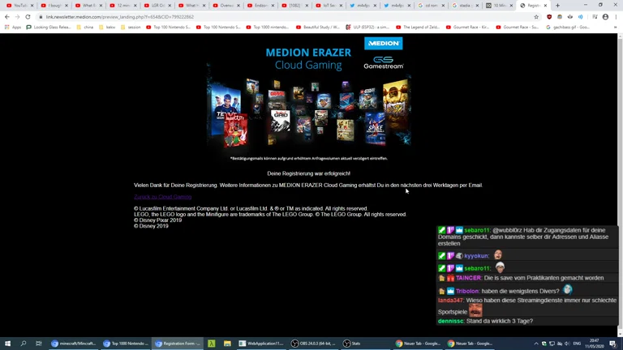
Task: Switch to the '12 min' YouTube tab
Action: [x=123, y=6]
